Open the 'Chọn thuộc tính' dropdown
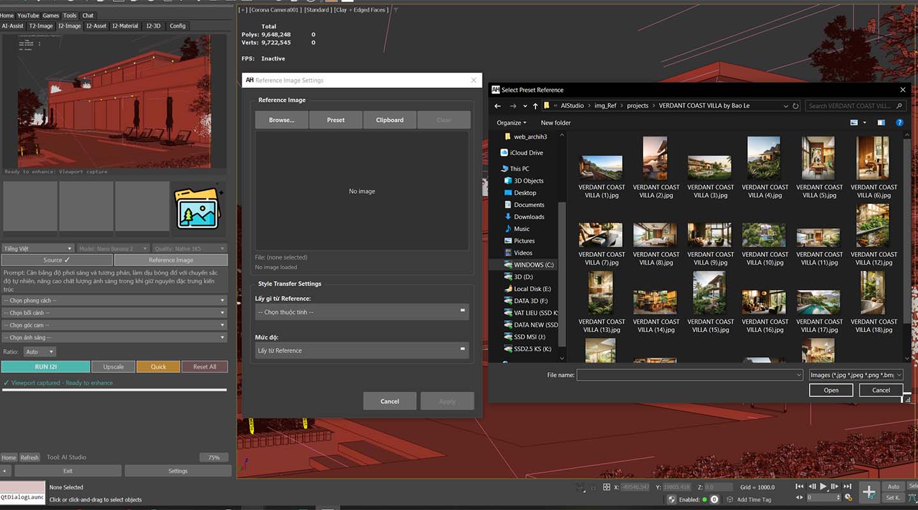Screen dimensions: 918x510 tap(361, 312)
